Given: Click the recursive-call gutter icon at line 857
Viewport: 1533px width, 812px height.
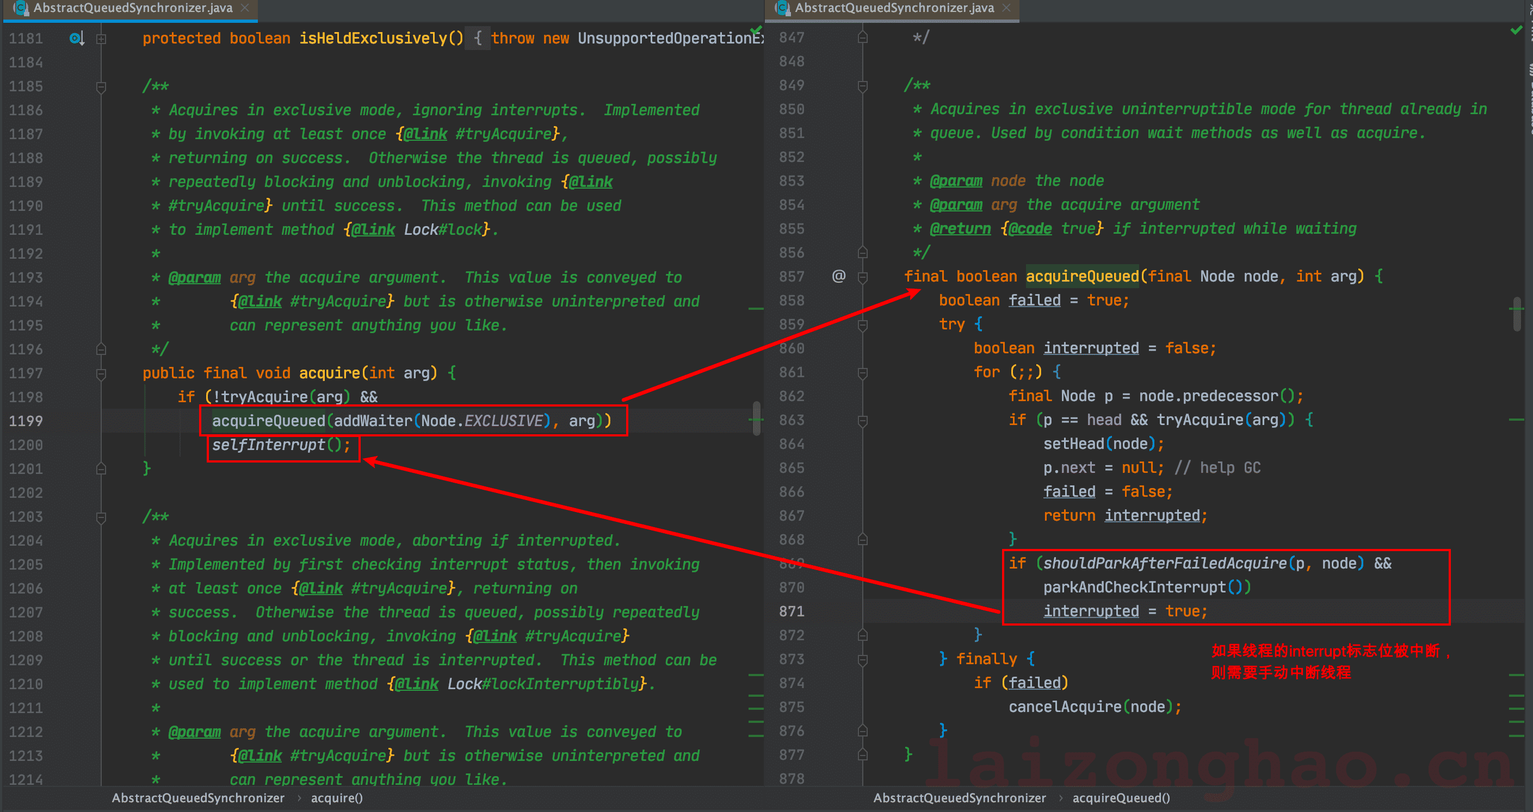Looking at the screenshot, I should 838,276.
